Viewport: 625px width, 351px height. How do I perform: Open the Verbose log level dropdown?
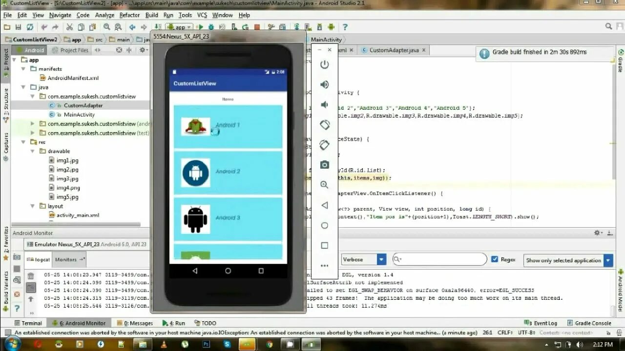(x=364, y=259)
